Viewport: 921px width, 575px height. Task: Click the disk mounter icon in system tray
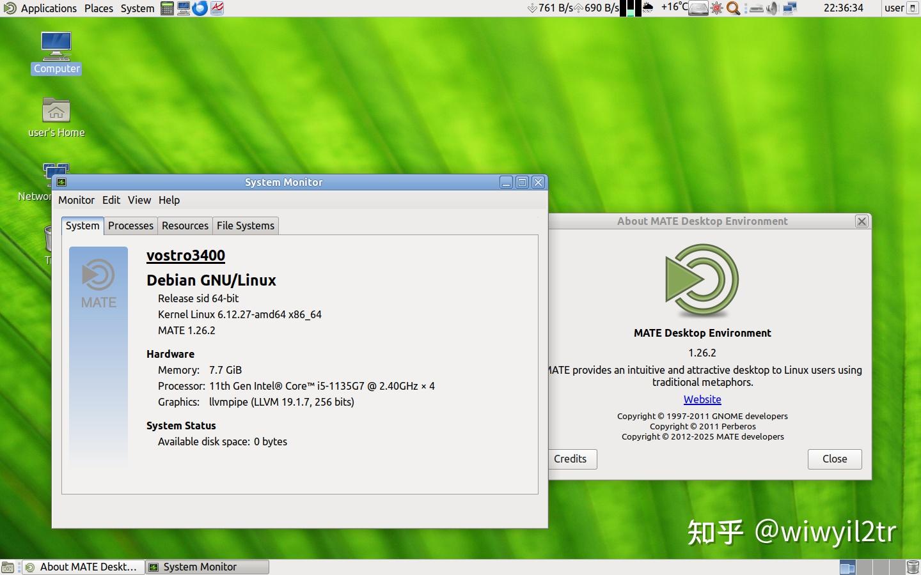698,8
